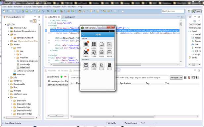Select the body node in Outline
Image resolution: width=204 pixels, height=127 pixels.
(194, 58)
